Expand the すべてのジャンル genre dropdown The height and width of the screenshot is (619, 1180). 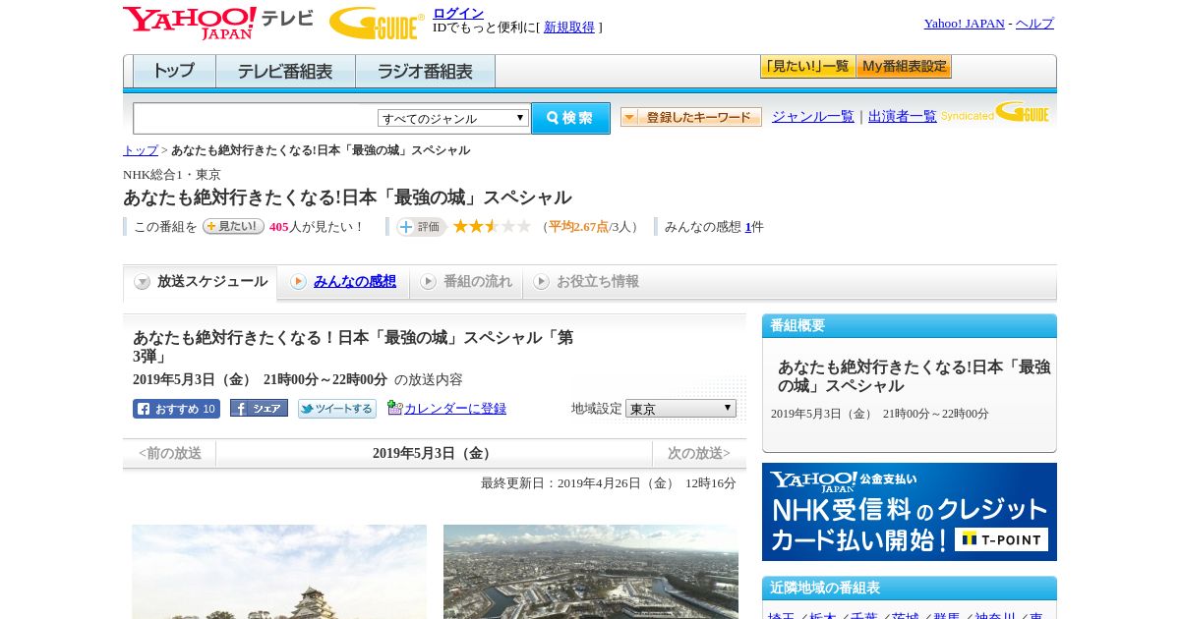[453, 118]
